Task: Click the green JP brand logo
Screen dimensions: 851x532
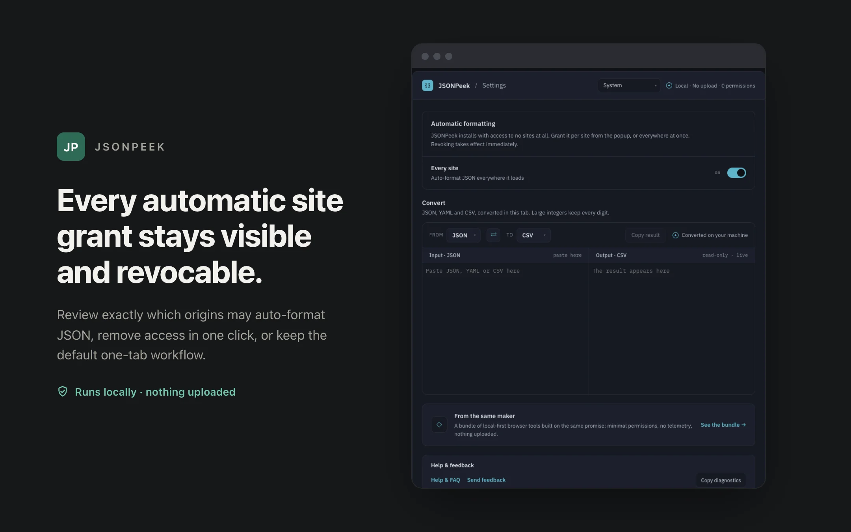Action: (71, 147)
